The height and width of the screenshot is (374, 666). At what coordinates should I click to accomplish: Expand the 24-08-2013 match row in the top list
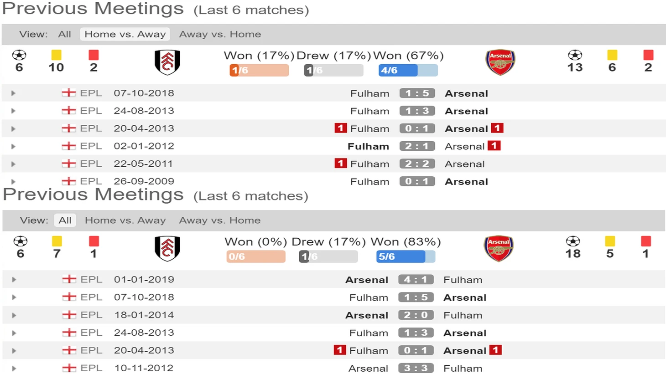[13, 111]
